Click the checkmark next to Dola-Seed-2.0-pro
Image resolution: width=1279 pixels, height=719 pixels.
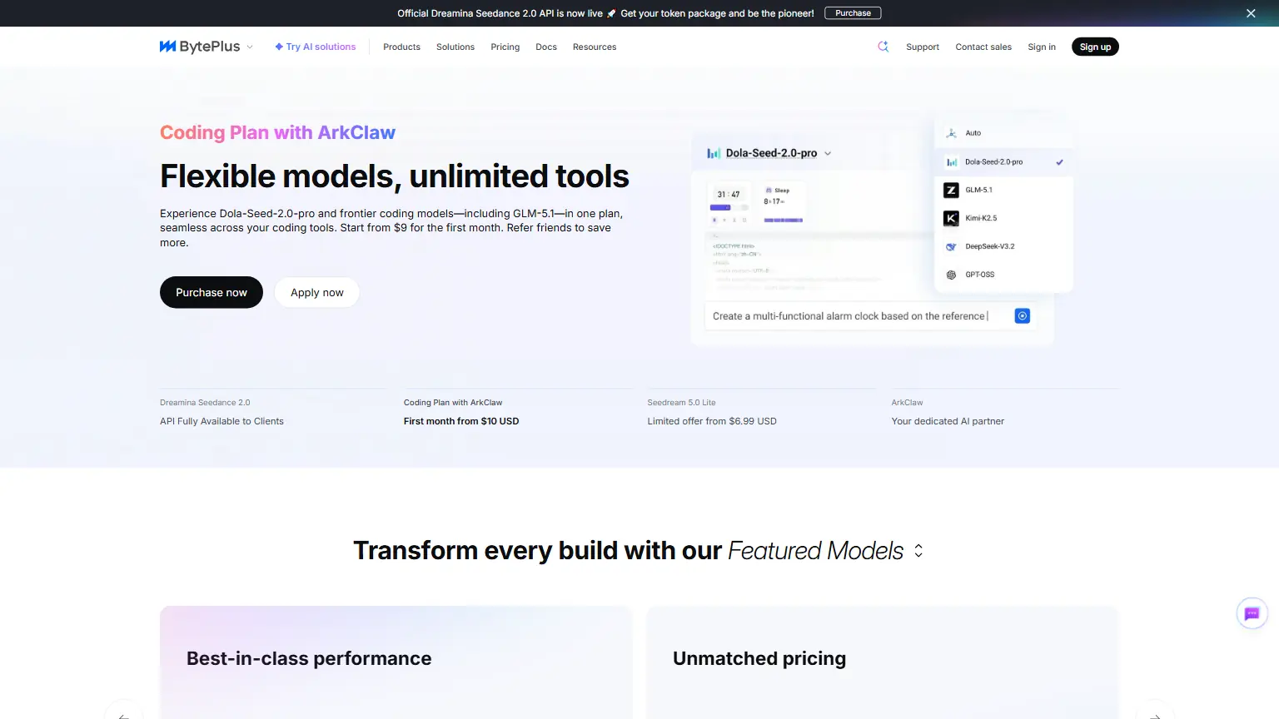tap(1060, 162)
